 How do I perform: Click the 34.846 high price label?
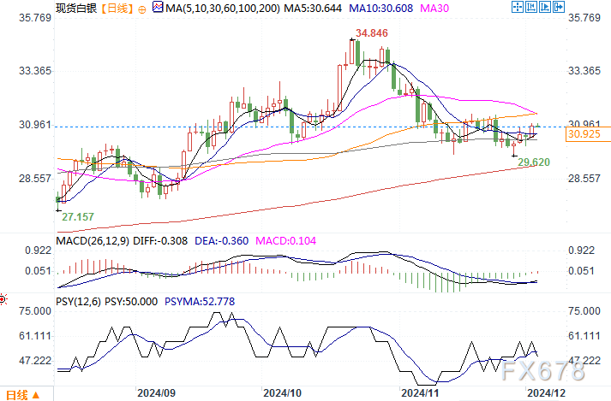pyautogui.click(x=372, y=33)
